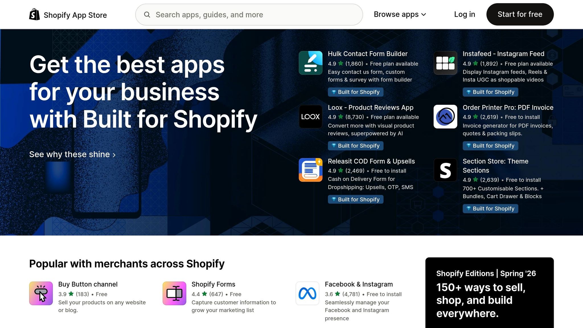The height and width of the screenshot is (328, 583).
Task: Click Built for Shopify badge under Order Printer
Action: [x=490, y=146]
